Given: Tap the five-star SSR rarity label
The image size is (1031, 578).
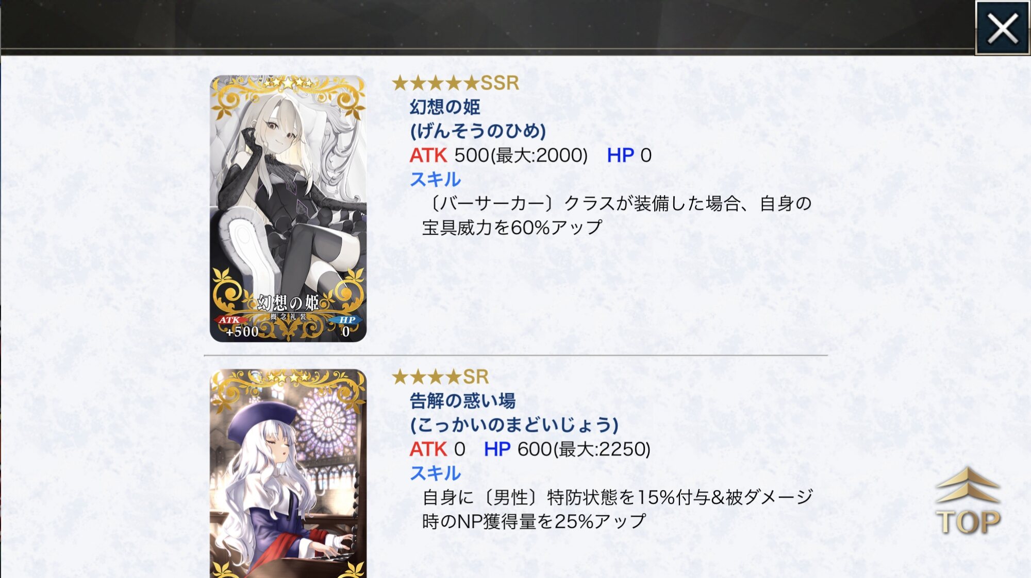Looking at the screenshot, I should 456,83.
